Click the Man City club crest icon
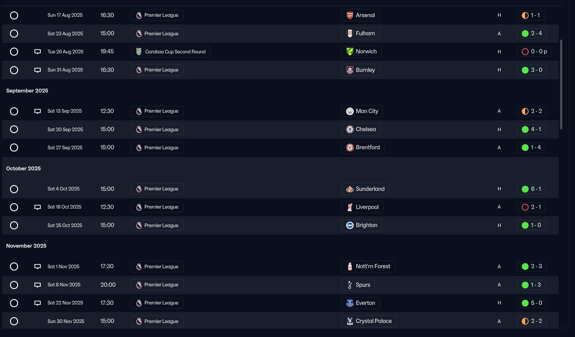Viewport: 575px width, 337px height. pos(350,111)
